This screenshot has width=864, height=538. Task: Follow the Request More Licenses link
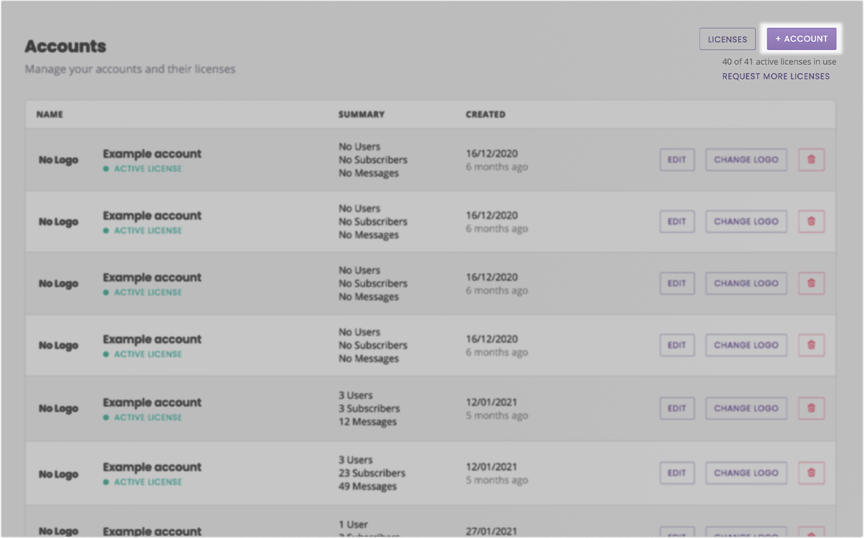click(776, 76)
